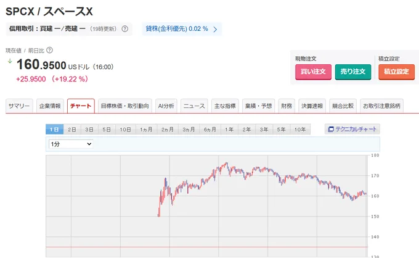419x258 pixels.
Task: Select the 5年 chart range
Action: [282, 129]
